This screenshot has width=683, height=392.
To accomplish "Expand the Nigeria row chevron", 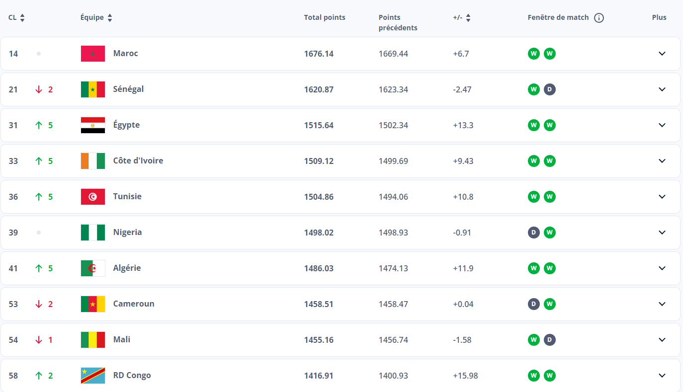I will coord(662,233).
